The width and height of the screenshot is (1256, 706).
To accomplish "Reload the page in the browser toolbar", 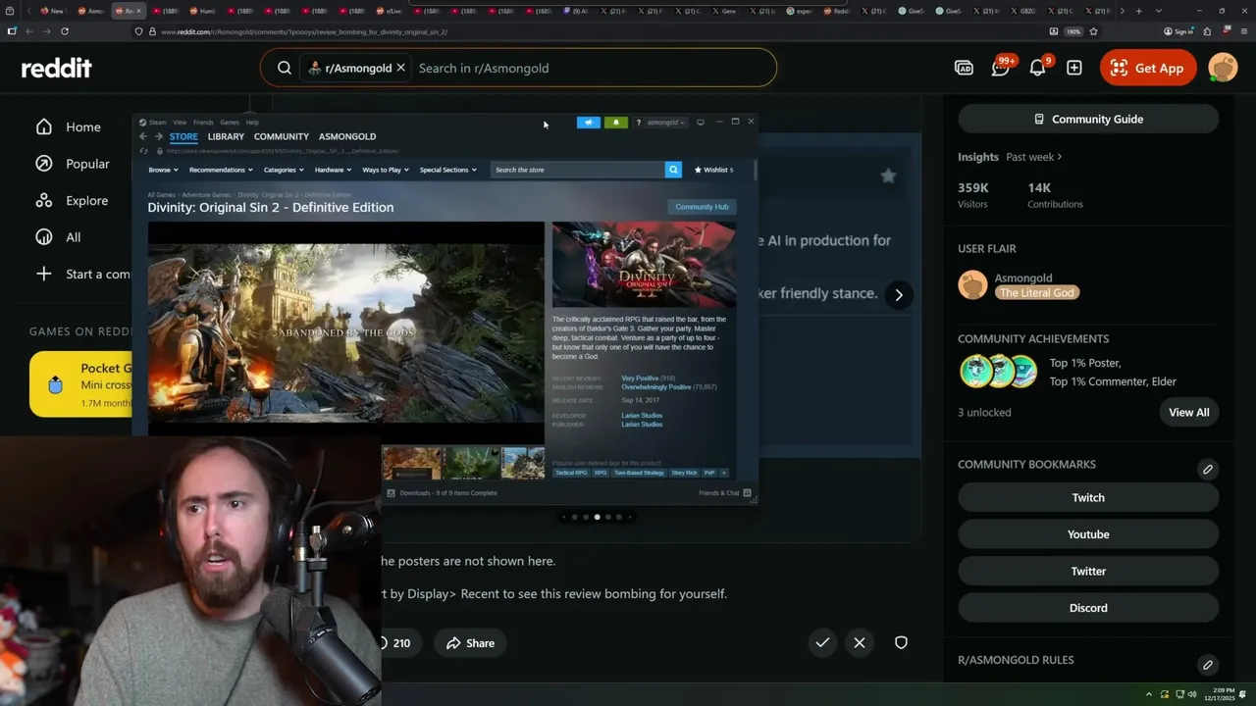I will click(x=64, y=31).
